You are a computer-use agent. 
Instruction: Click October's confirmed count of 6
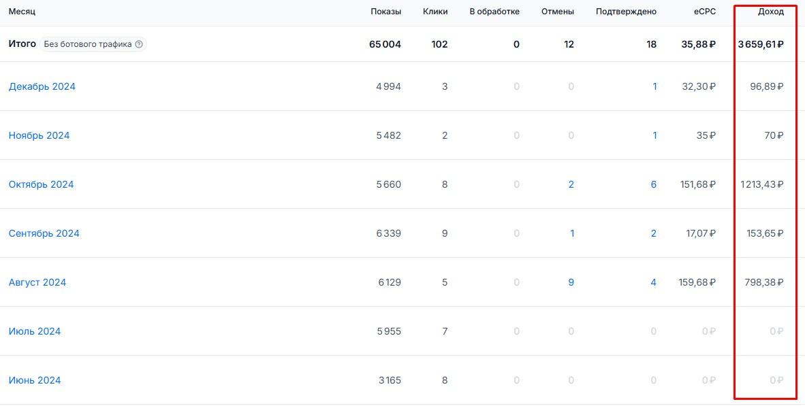pos(654,184)
